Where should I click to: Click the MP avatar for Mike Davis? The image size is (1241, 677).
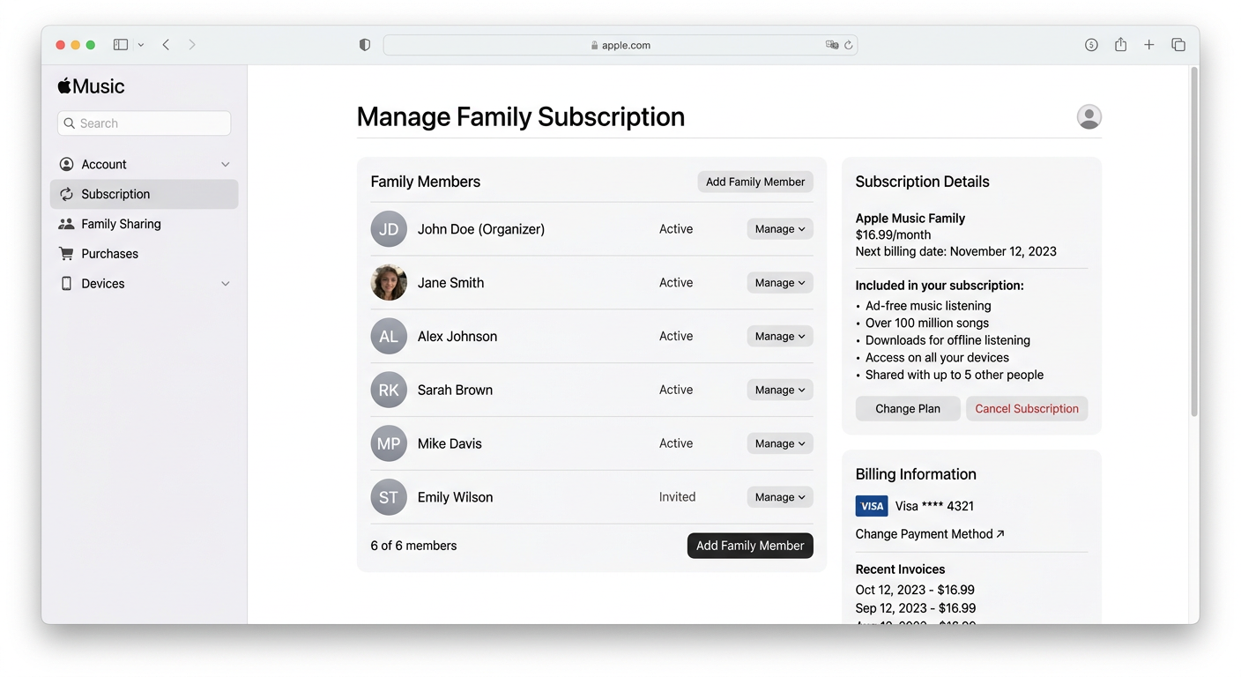tap(389, 444)
